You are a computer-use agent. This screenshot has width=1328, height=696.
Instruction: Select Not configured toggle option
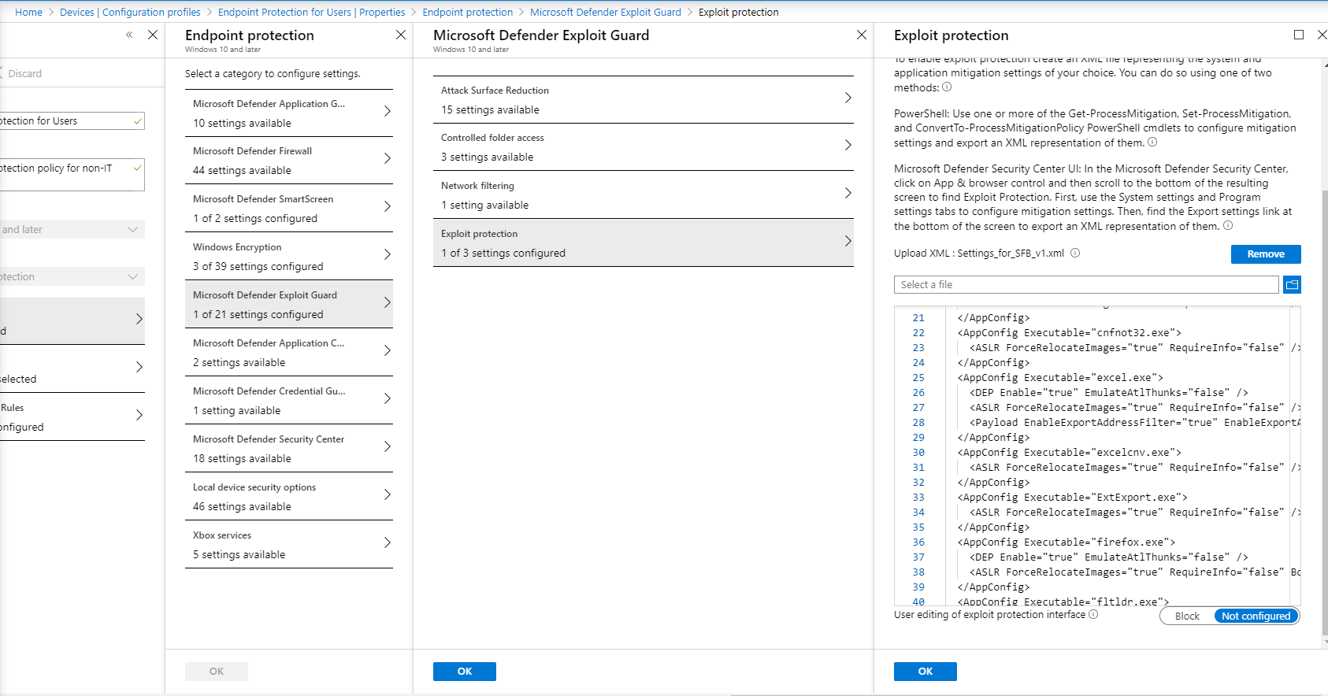click(x=1256, y=616)
